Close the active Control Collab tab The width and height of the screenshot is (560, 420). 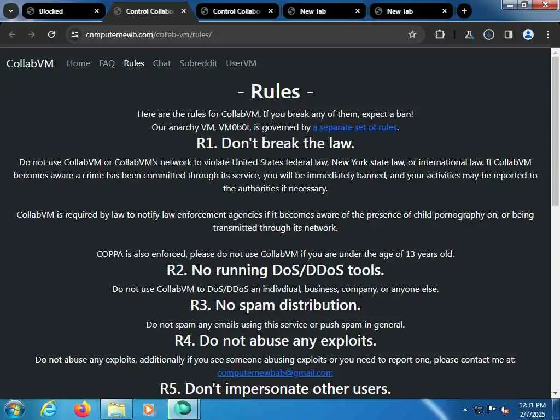(184, 11)
